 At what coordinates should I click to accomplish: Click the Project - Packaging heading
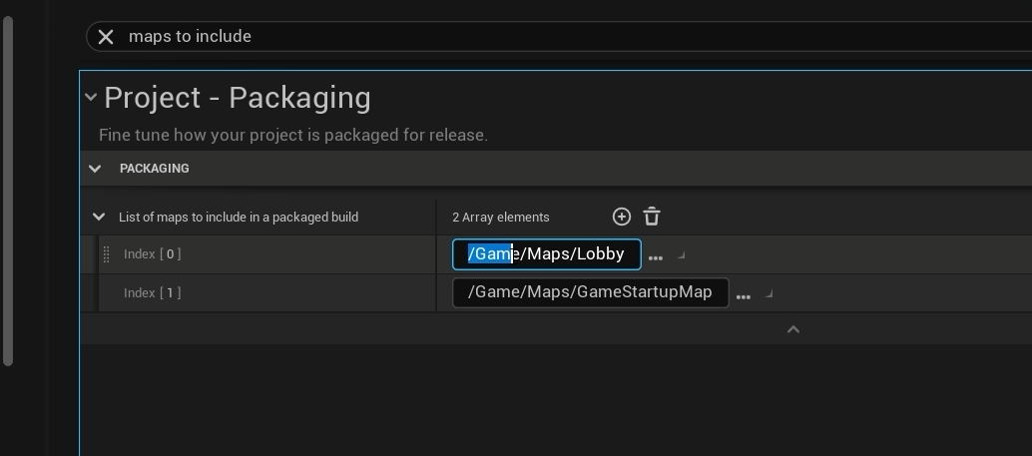click(238, 98)
